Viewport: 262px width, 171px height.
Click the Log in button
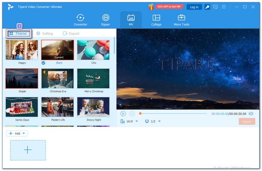[x=194, y=7]
